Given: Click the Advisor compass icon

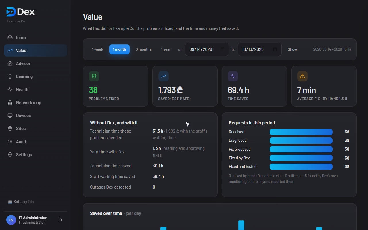Looking at the screenshot, I should point(10,64).
